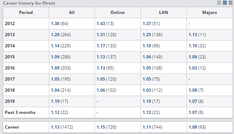Open 2013 Online rating 1.31 link

[101, 35]
